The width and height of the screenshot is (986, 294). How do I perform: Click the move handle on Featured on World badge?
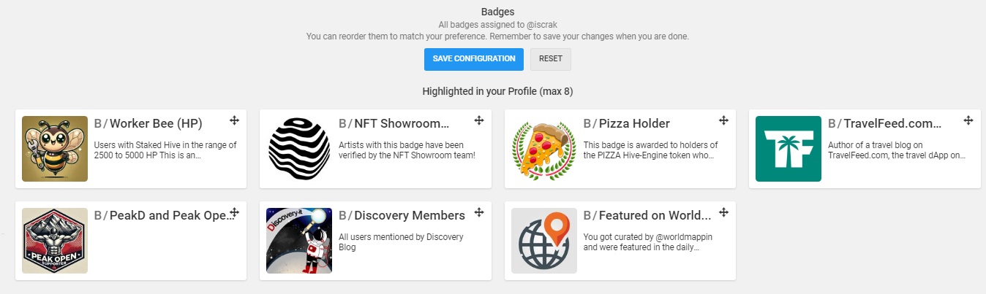(723, 212)
